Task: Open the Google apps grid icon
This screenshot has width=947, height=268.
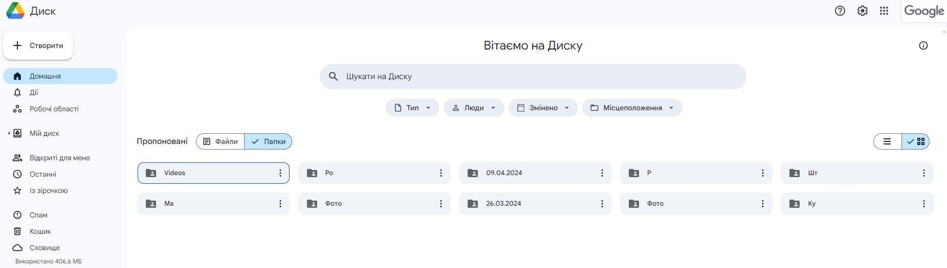Action: pyautogui.click(x=884, y=11)
